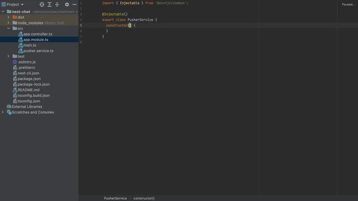
Task: Click the Injectable import identifier
Action: pos(129,3)
